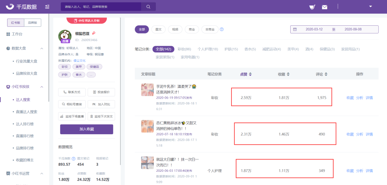Open 品牌投放大盘
Viewport: 387px width, 185px height.
27,73
